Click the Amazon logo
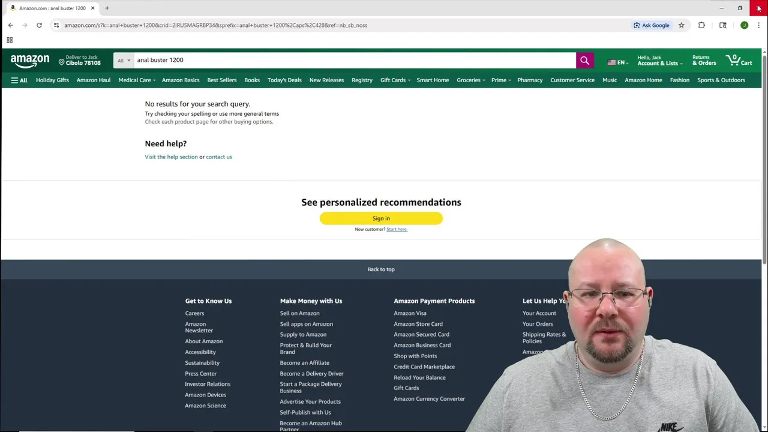 [x=30, y=61]
